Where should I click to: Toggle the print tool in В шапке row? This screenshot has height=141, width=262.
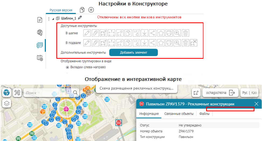coord(169,33)
